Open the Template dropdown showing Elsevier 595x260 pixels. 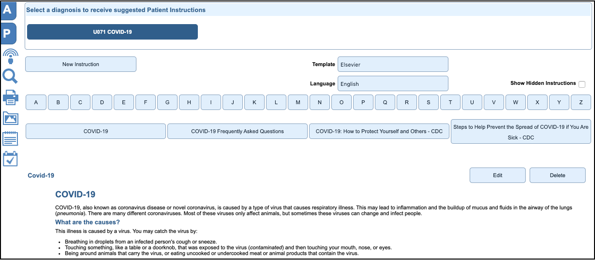click(x=392, y=65)
